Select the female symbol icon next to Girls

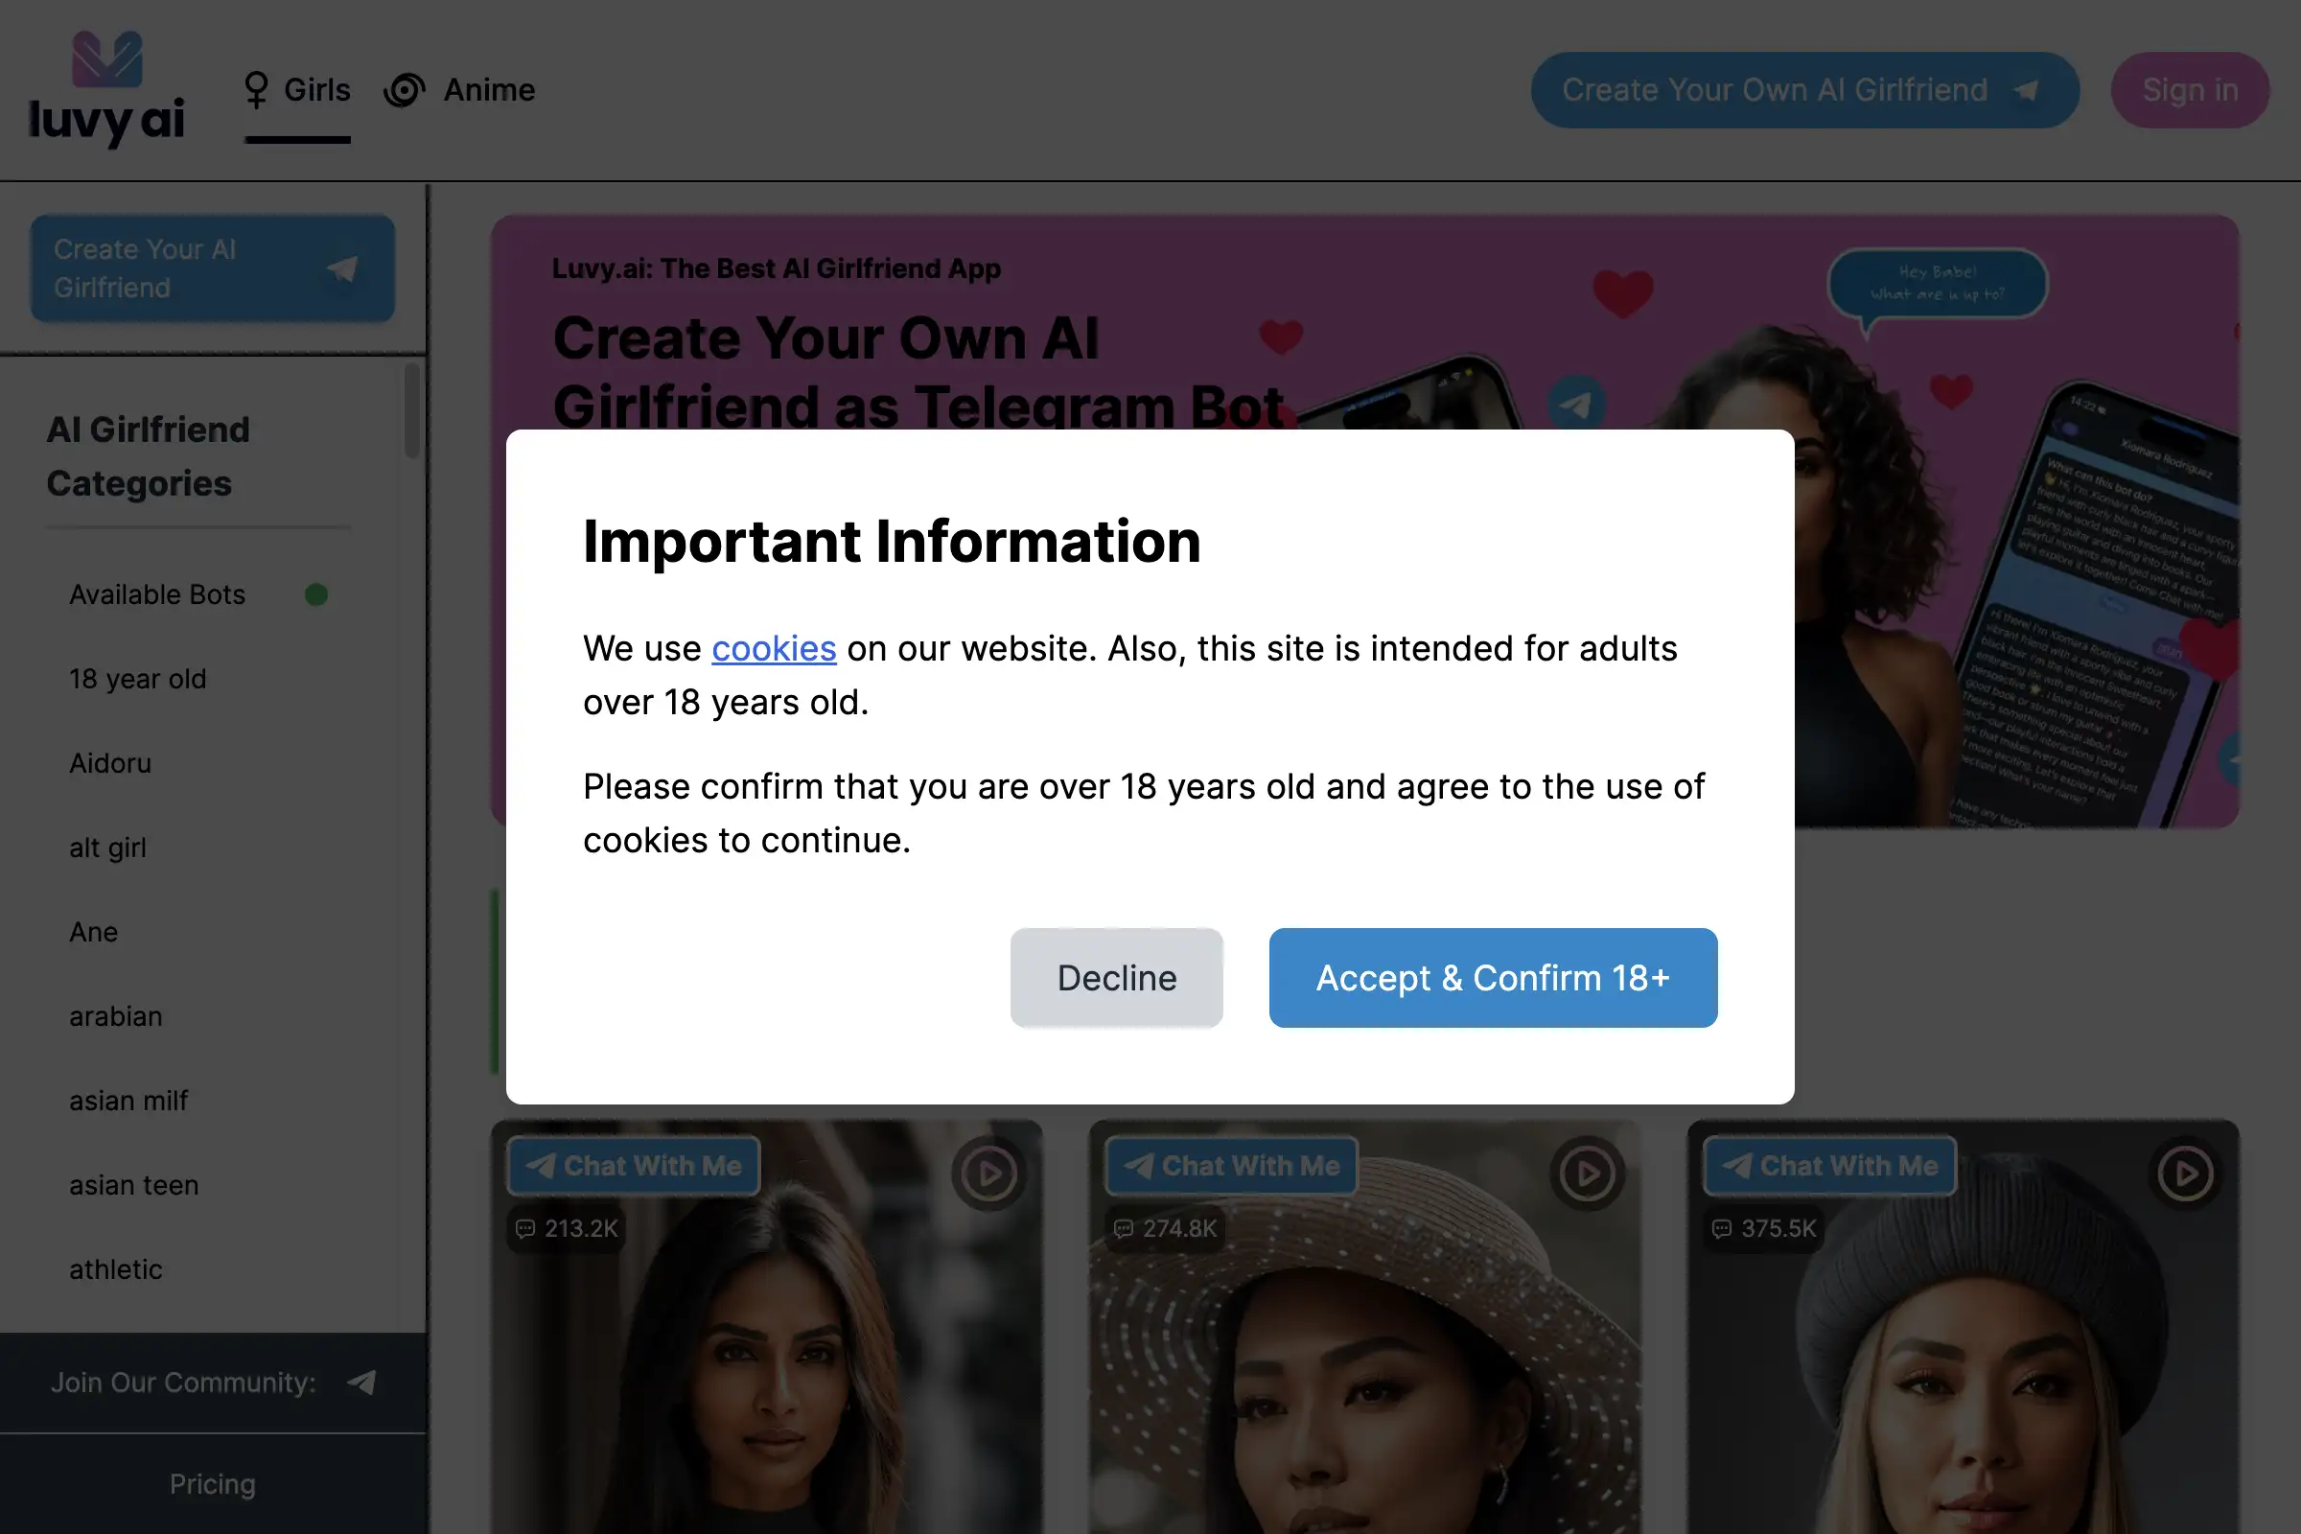256,89
